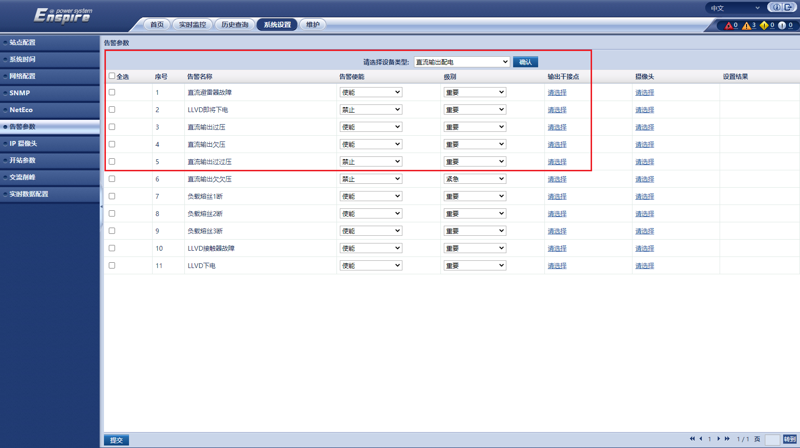Click the orange major alarm triangle icon

pyautogui.click(x=746, y=26)
